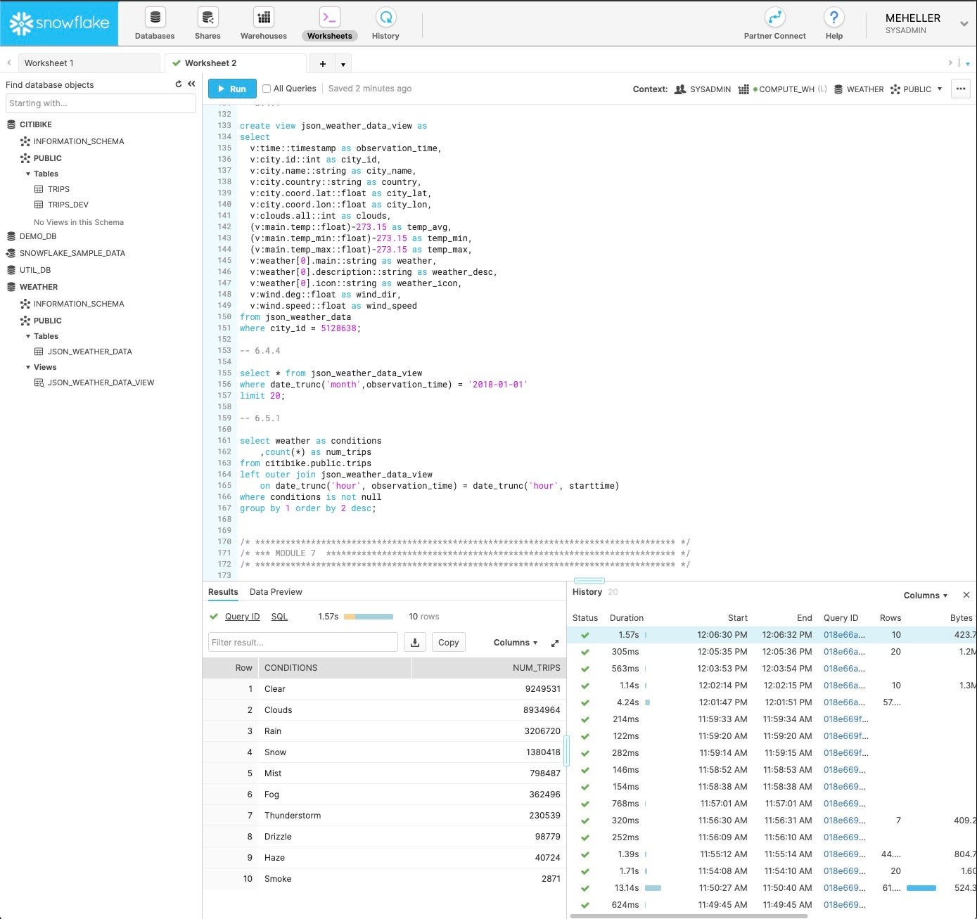This screenshot has height=919, width=977.
Task: Select JSON_WEATHER_DATA table
Action: (89, 352)
